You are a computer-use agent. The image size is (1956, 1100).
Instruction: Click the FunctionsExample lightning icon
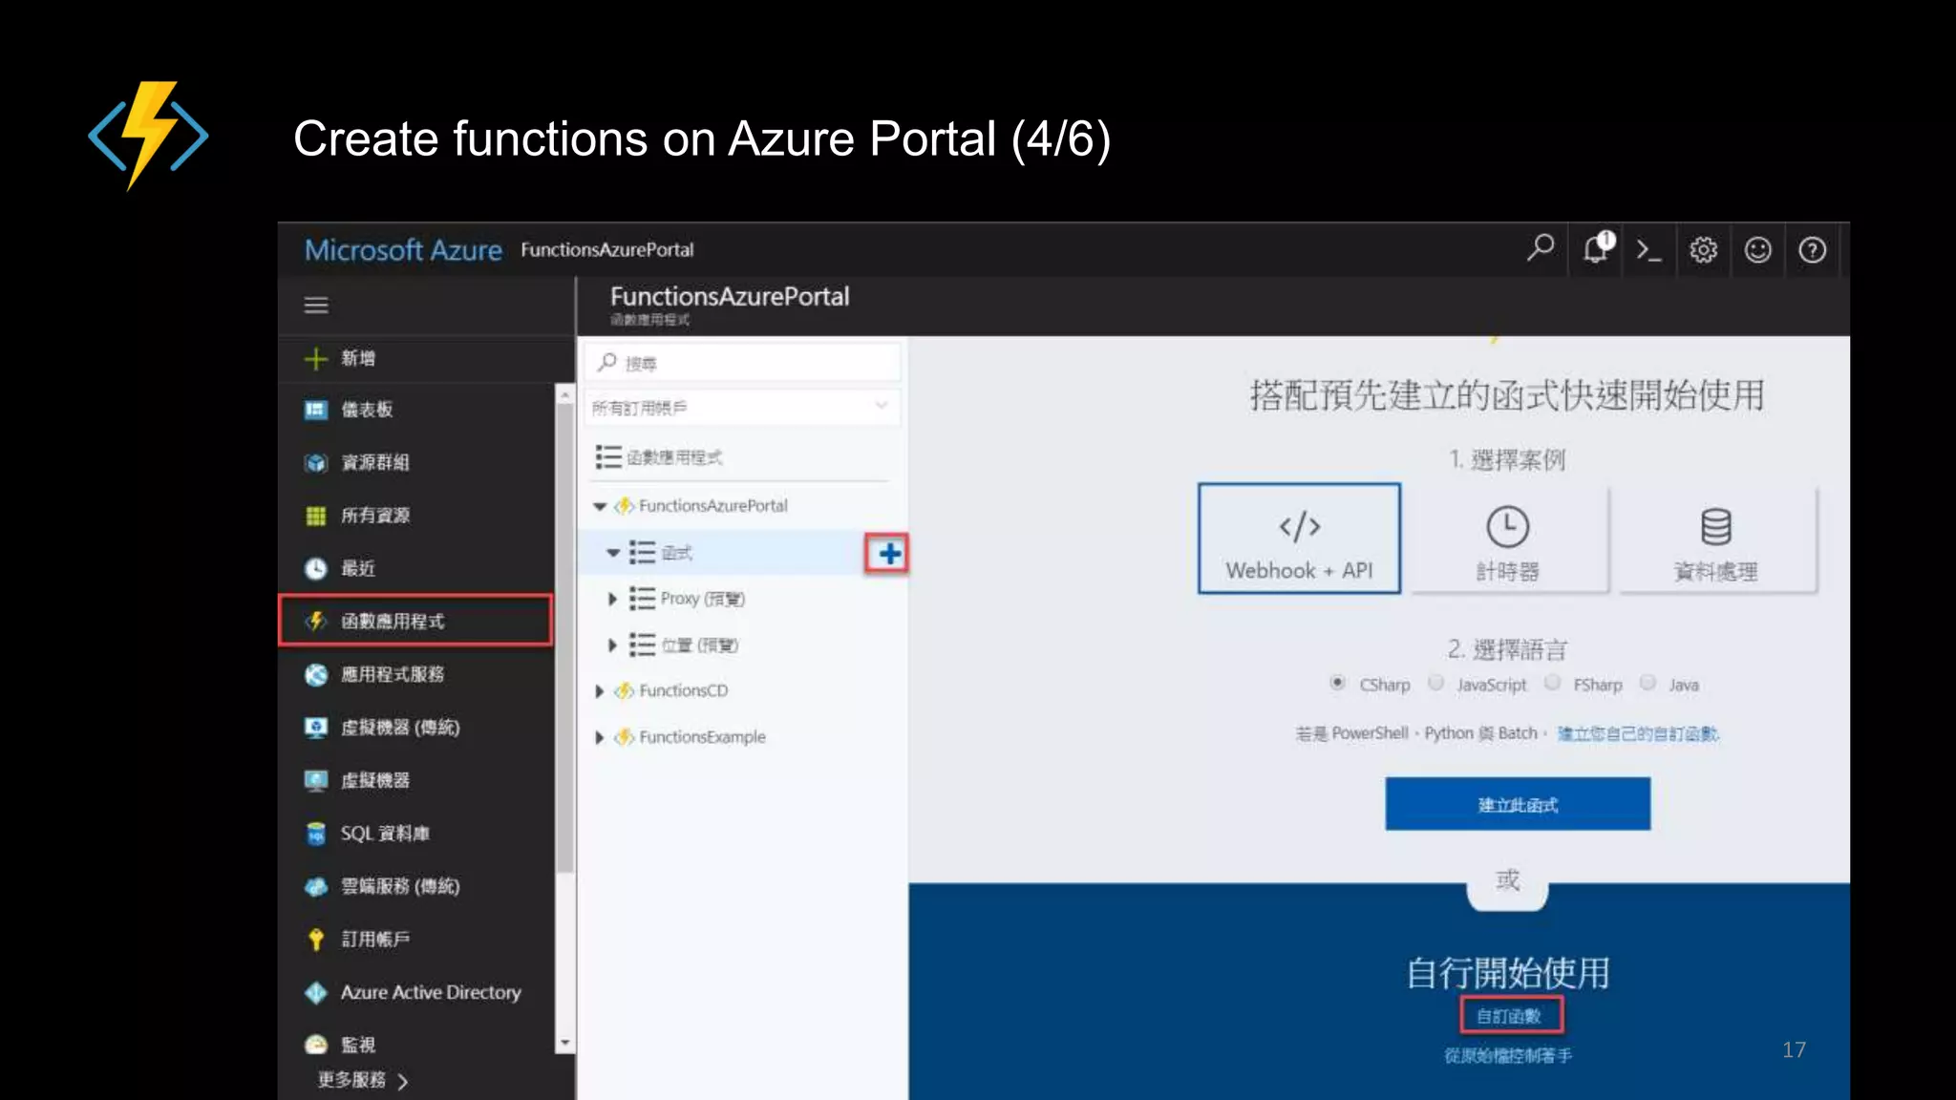tap(624, 737)
